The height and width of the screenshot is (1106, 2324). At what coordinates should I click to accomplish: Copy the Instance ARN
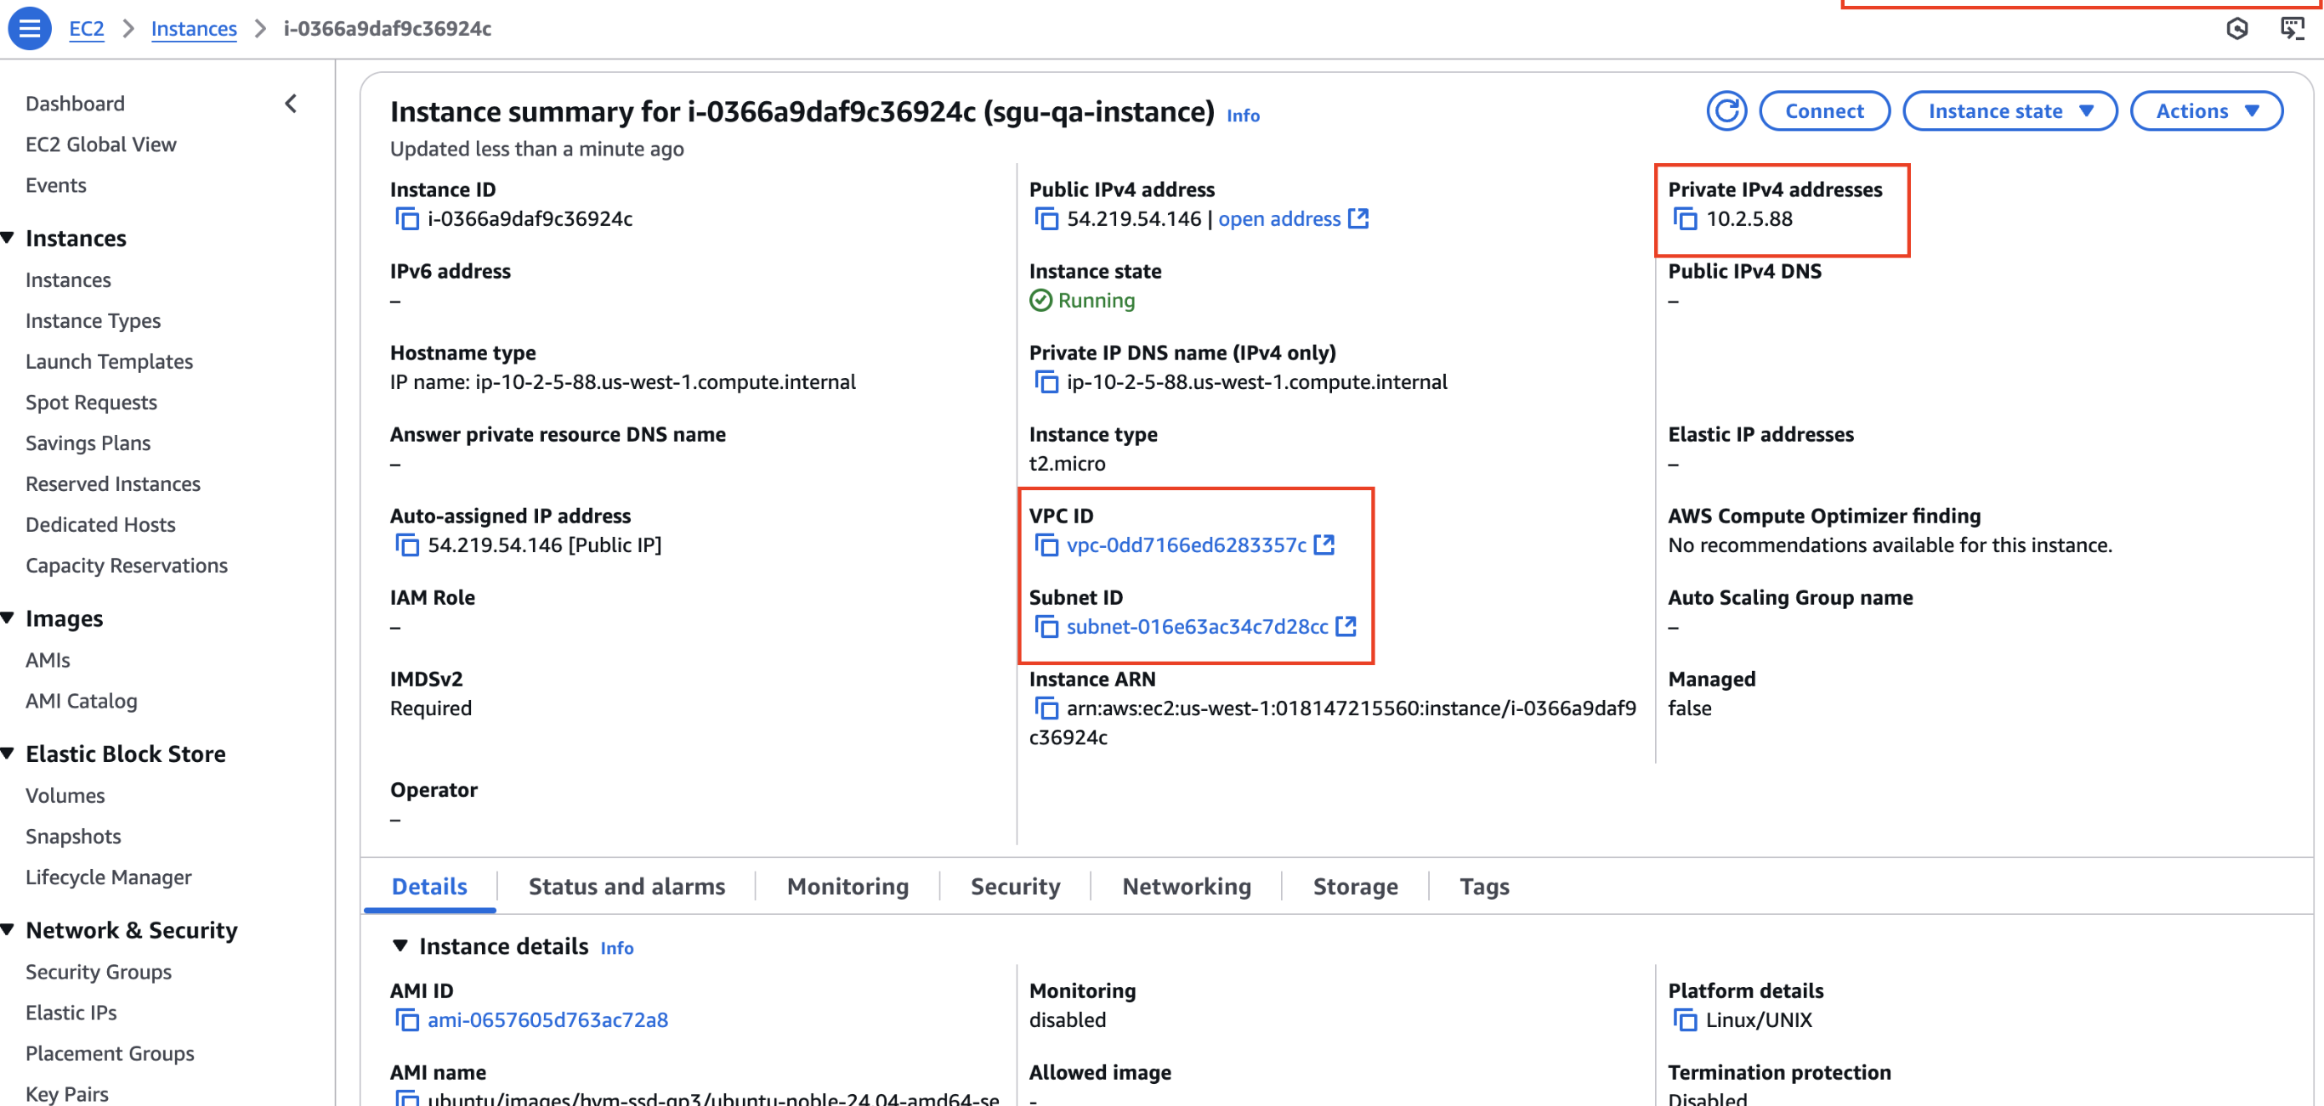point(1046,708)
